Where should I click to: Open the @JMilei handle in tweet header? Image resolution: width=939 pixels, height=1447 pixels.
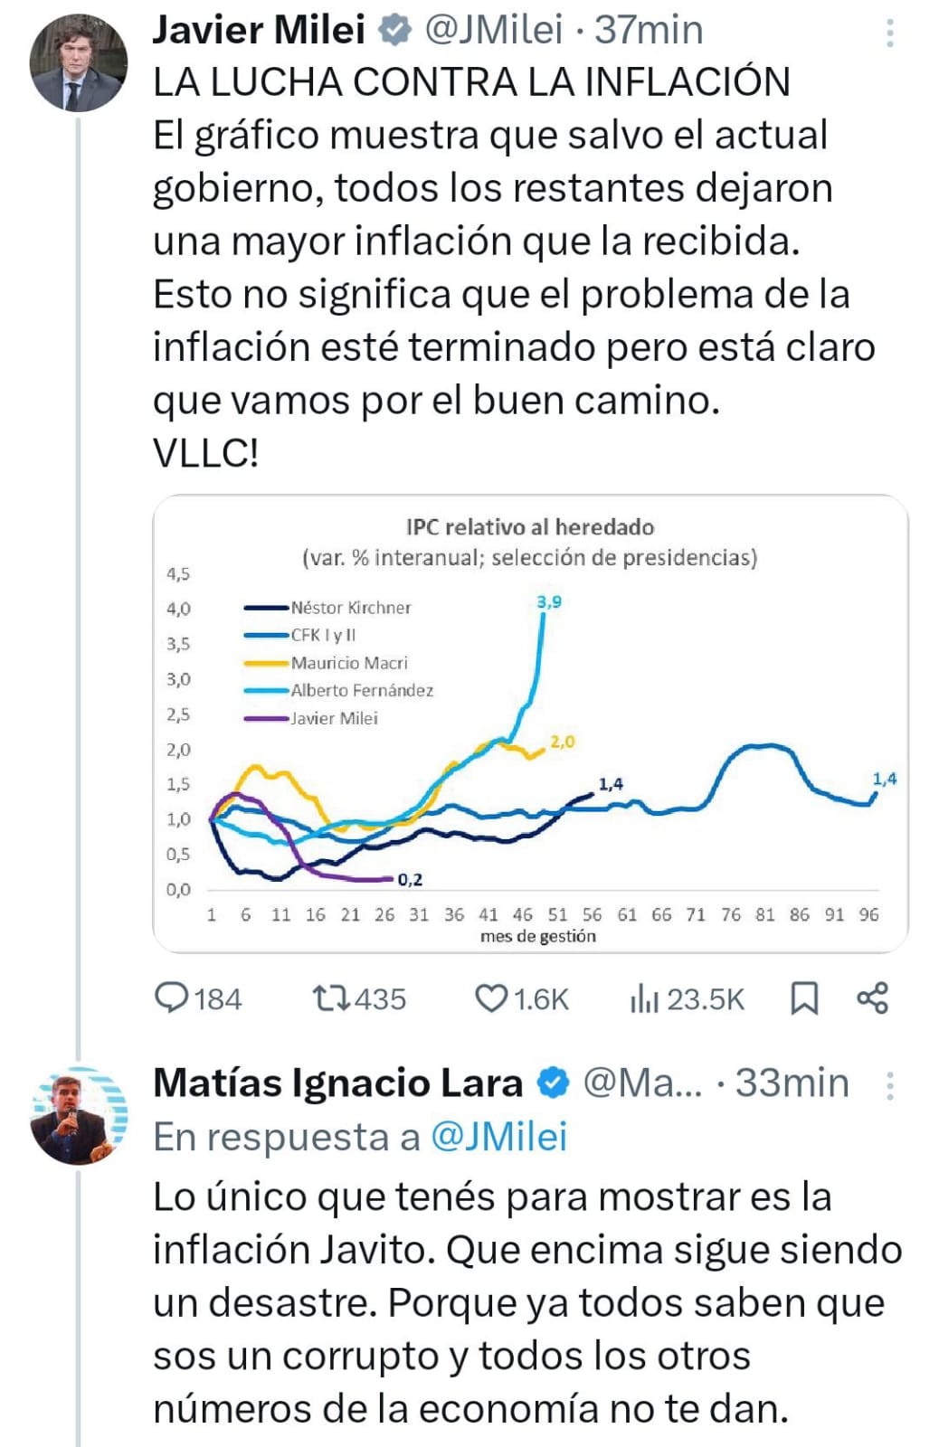(494, 31)
